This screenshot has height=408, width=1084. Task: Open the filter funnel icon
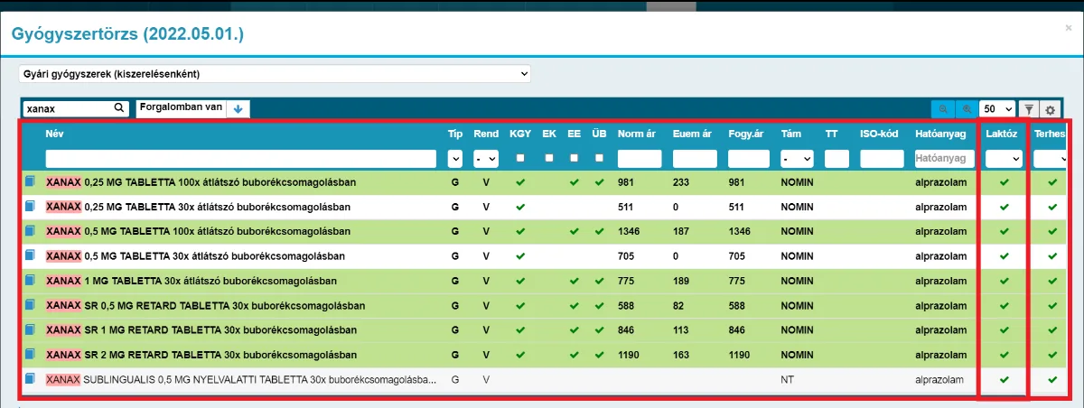coord(1029,109)
